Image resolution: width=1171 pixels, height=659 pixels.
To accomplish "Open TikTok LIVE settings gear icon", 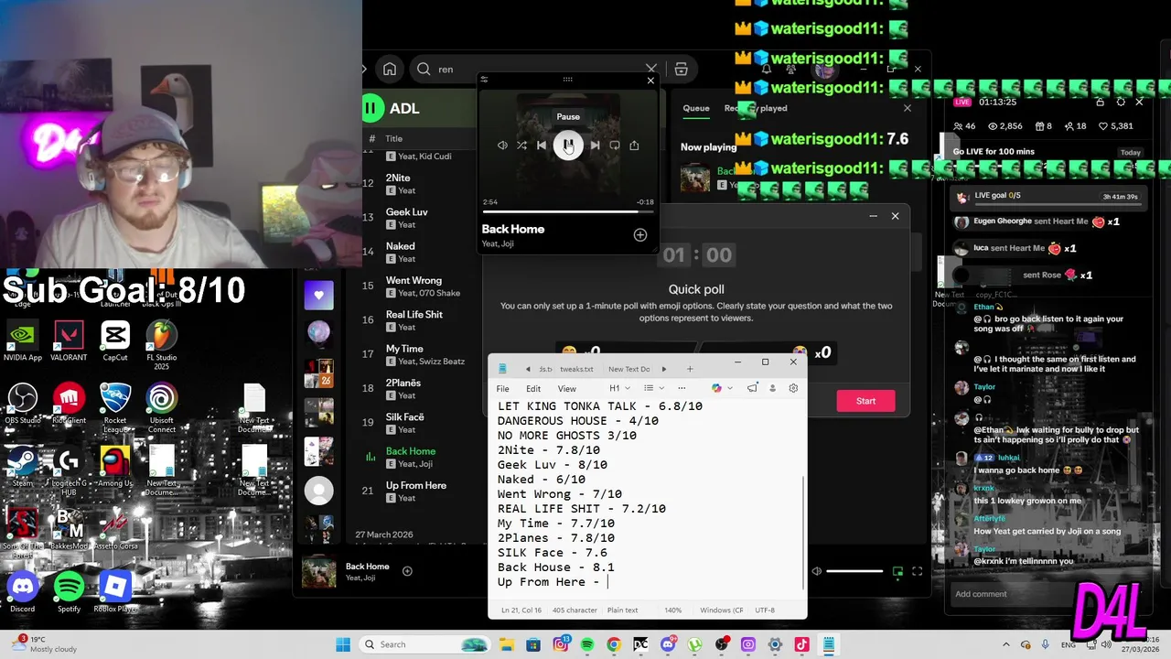I will coord(1121,102).
